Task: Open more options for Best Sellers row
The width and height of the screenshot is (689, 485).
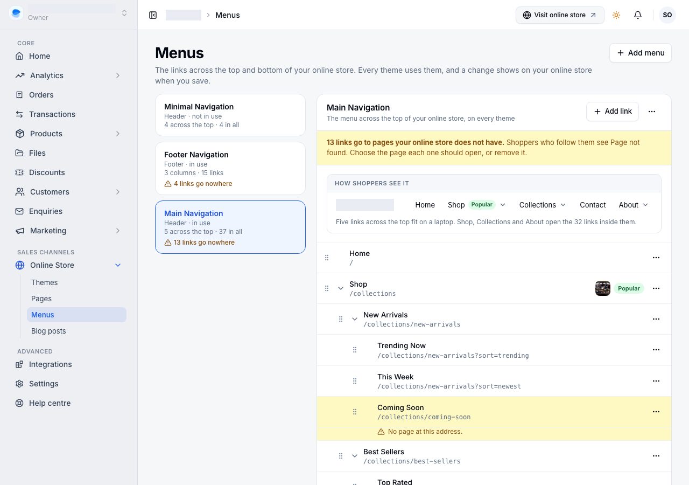Action: [656, 456]
